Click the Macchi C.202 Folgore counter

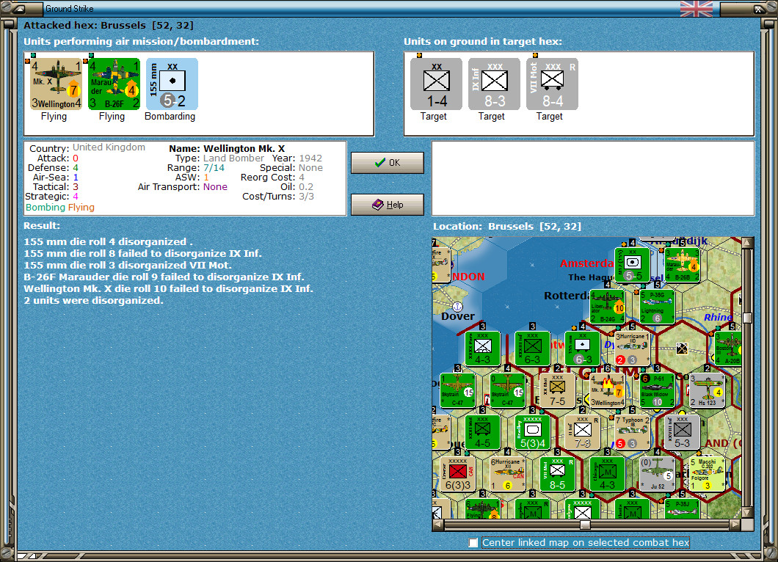tap(707, 474)
